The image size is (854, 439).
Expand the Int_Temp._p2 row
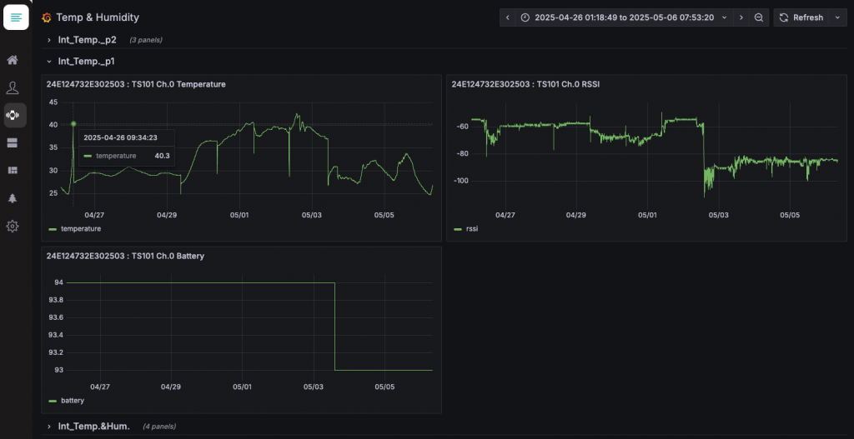[87, 39]
